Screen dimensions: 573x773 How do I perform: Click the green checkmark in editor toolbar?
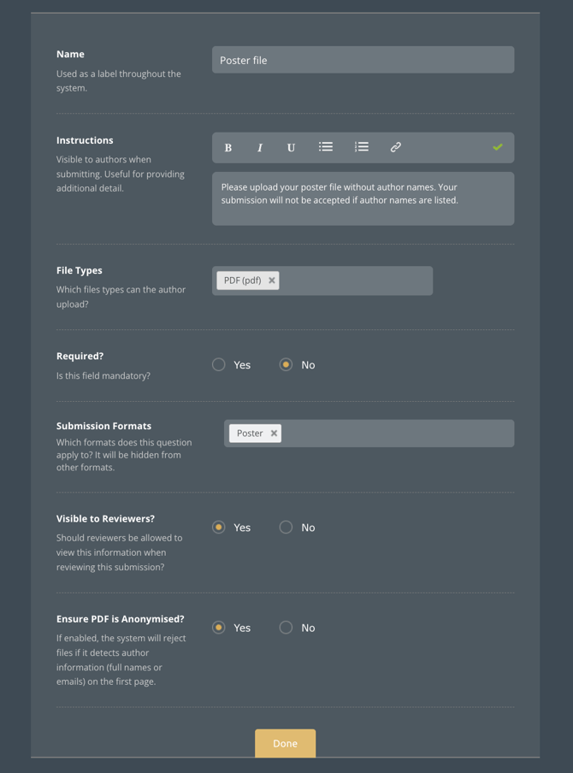click(x=497, y=147)
